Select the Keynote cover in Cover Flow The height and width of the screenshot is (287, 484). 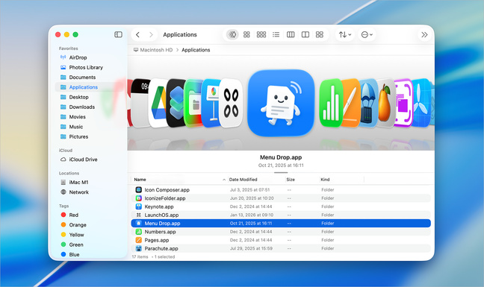tap(211, 103)
